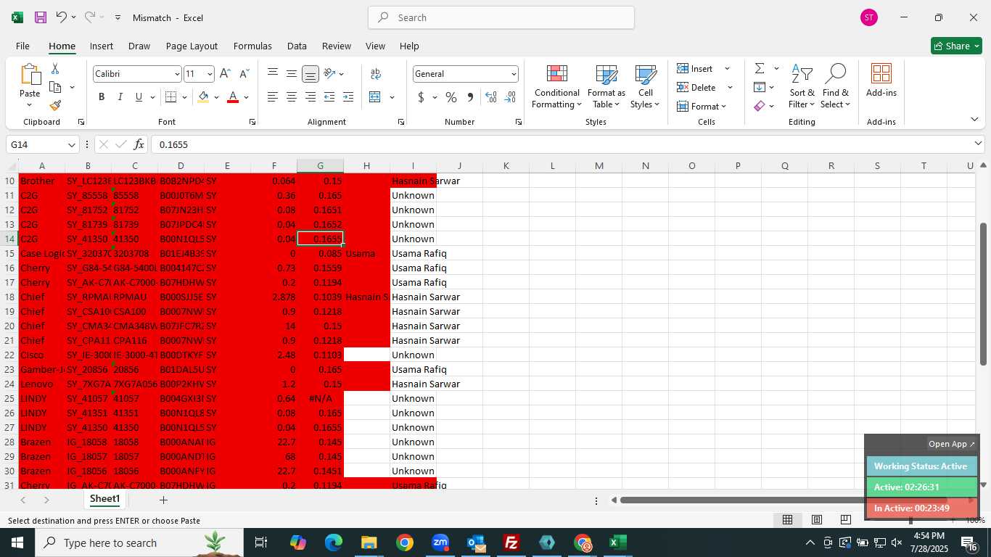Apply Comma Style
This screenshot has width=991, height=557.
pos(470,97)
